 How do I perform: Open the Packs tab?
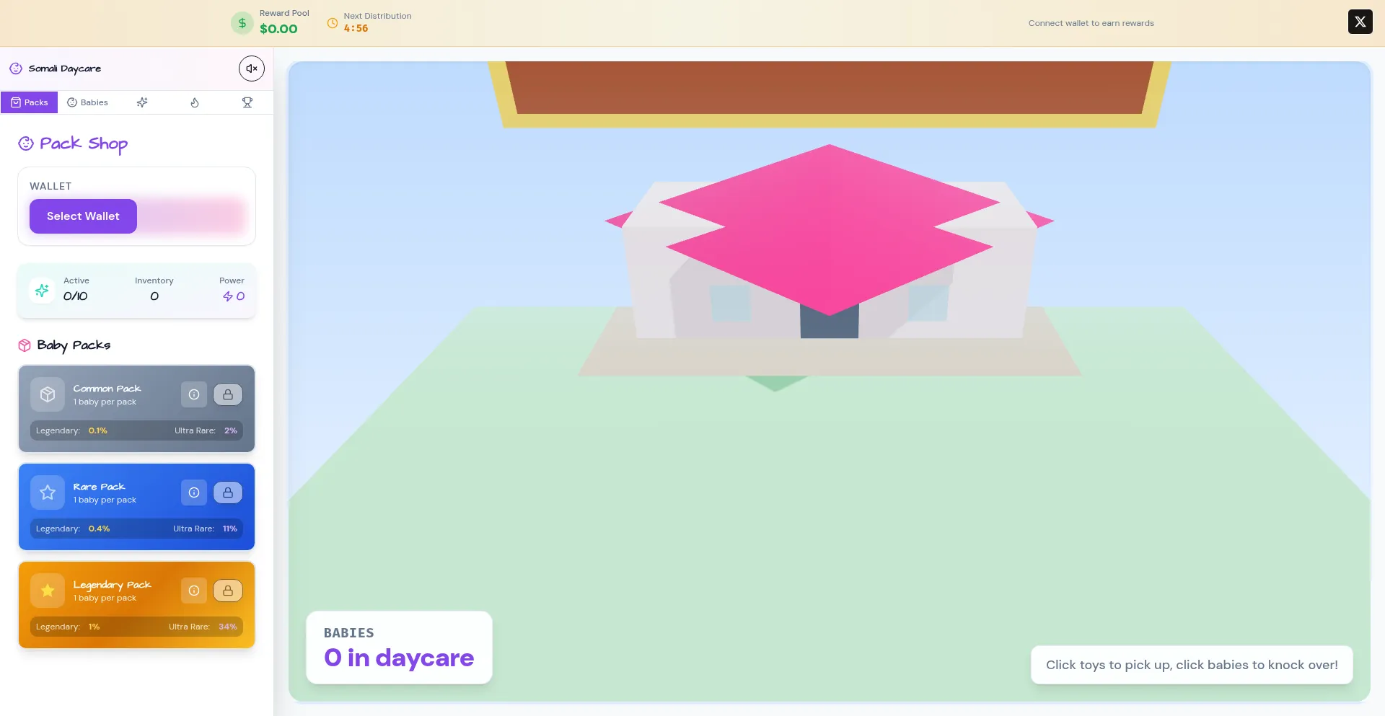coord(30,102)
